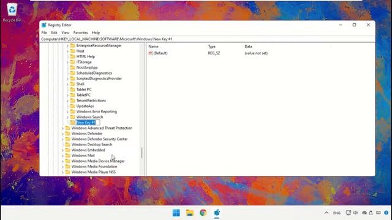
Task: Click the Registry Editor title bar icon
Action: click(44, 25)
